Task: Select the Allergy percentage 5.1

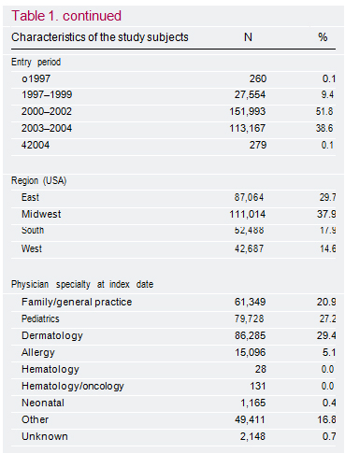Action: [329, 352]
